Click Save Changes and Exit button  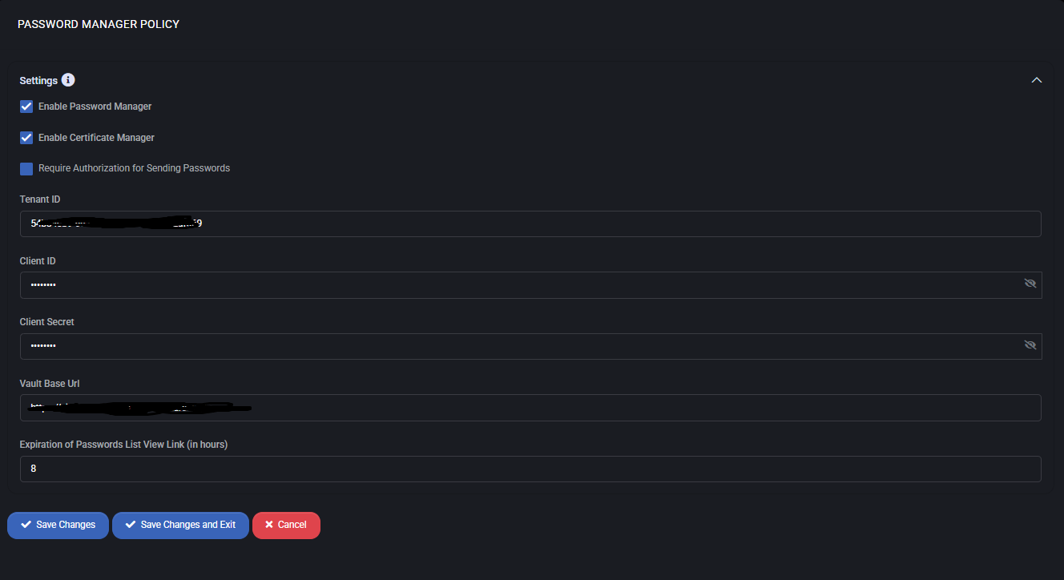[x=180, y=526]
